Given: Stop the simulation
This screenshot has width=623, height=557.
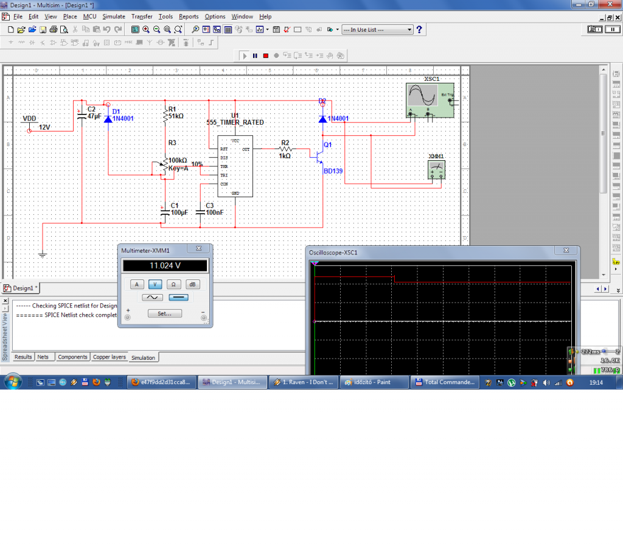Looking at the screenshot, I should tap(266, 55).
